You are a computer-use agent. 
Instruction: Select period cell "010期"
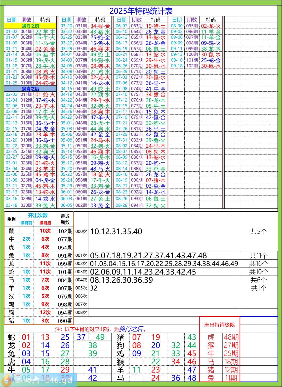(26, 83)
